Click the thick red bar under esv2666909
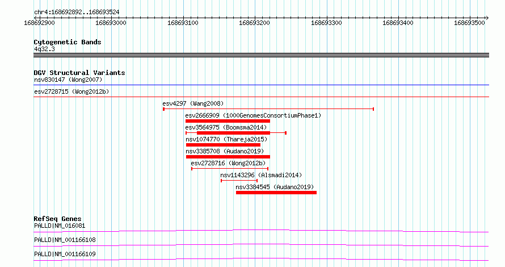 228,121
